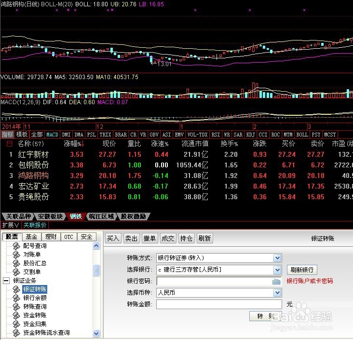The height and width of the screenshot is (340, 353).
Task: Select the 红宇新材 stock row
Action: coord(176,154)
